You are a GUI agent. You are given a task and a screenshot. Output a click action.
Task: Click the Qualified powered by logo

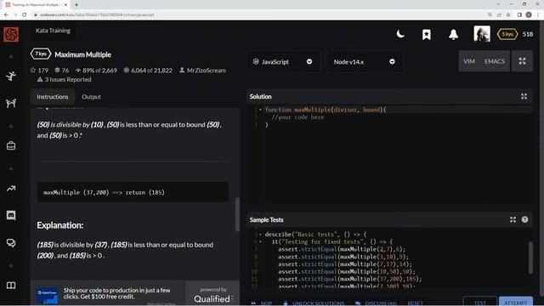[x=213, y=295]
